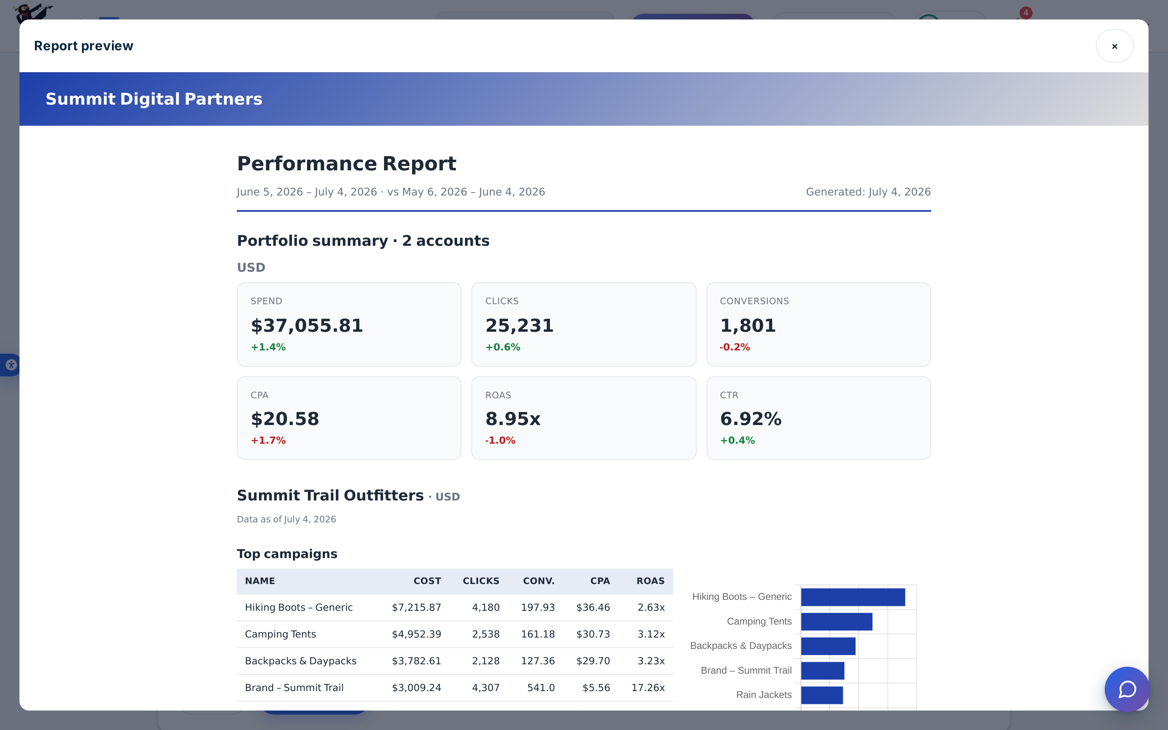1168x730 pixels.
Task: Click the Backpacks & Daypacks chart bar
Action: coord(828,646)
